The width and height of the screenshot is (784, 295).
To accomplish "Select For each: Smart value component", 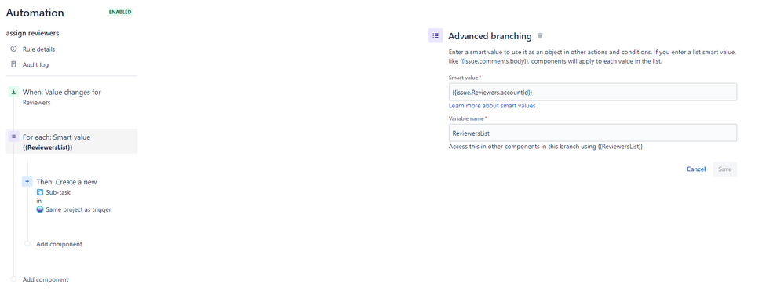I will tap(71, 141).
